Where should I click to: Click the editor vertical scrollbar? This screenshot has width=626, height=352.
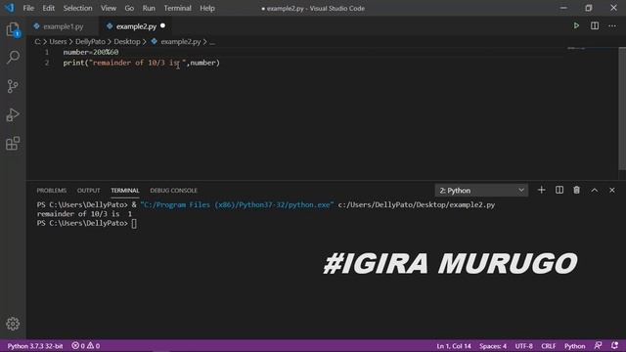[622, 109]
